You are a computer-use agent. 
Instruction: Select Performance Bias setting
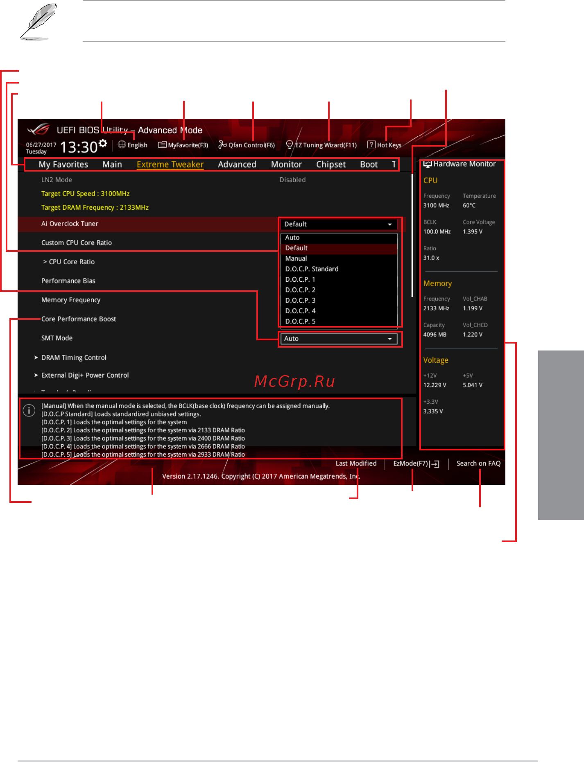pos(68,281)
